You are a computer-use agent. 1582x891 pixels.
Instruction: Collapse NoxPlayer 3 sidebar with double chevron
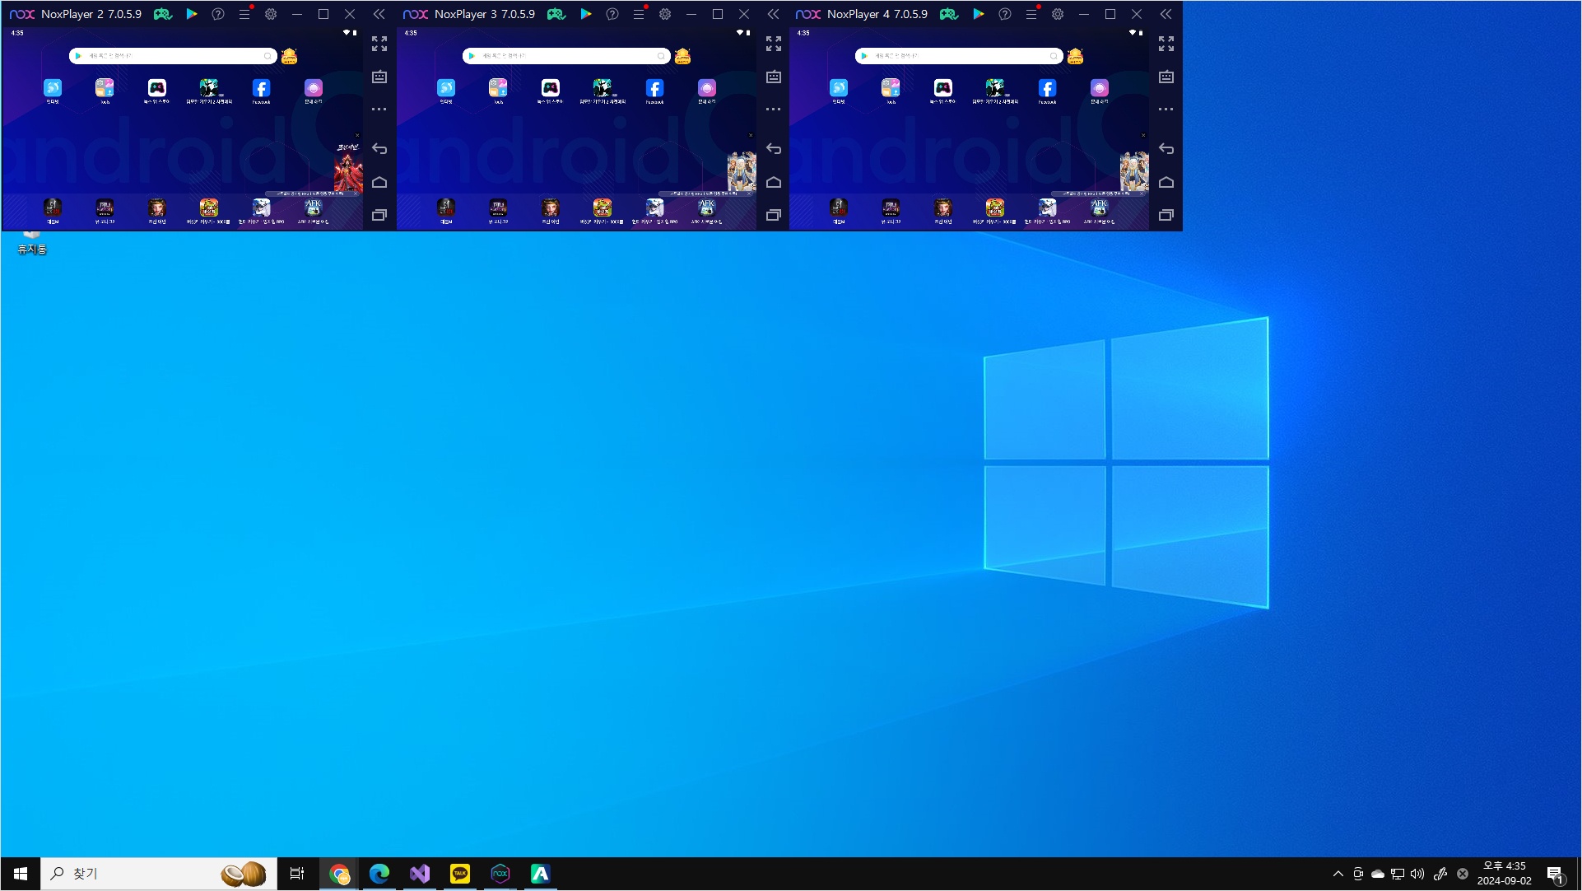(773, 14)
